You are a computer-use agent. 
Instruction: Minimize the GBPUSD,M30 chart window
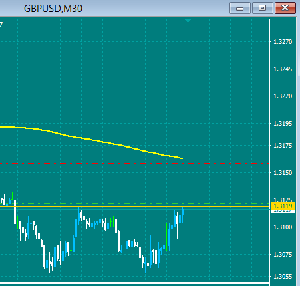click(240, 9)
